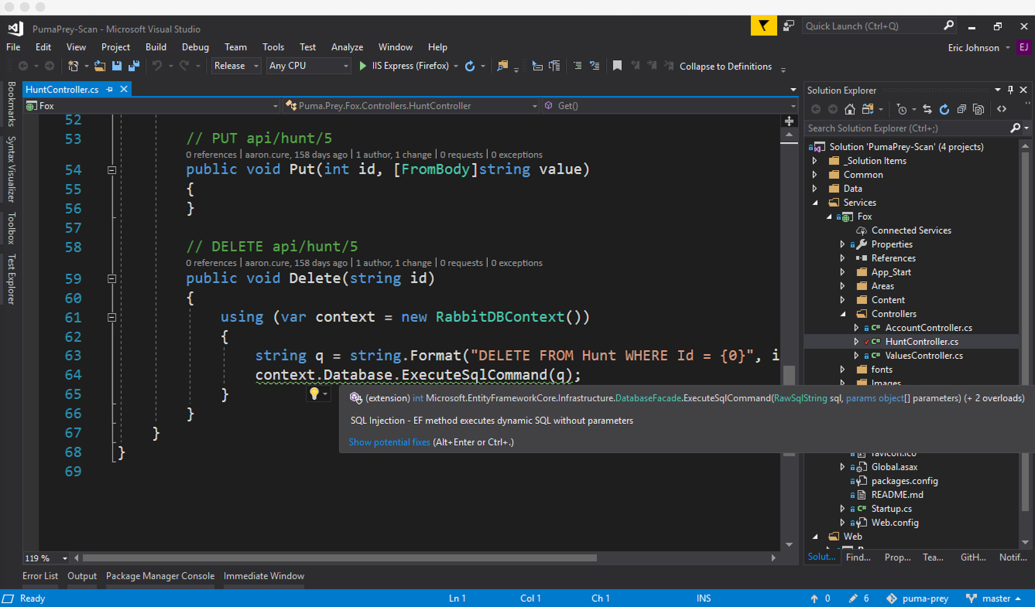Switch to the Error List tab
Viewport: 1035px width, 607px height.
[40, 576]
